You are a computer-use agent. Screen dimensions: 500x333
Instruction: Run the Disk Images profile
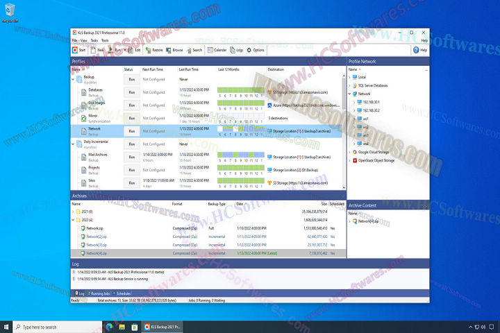[132, 105]
